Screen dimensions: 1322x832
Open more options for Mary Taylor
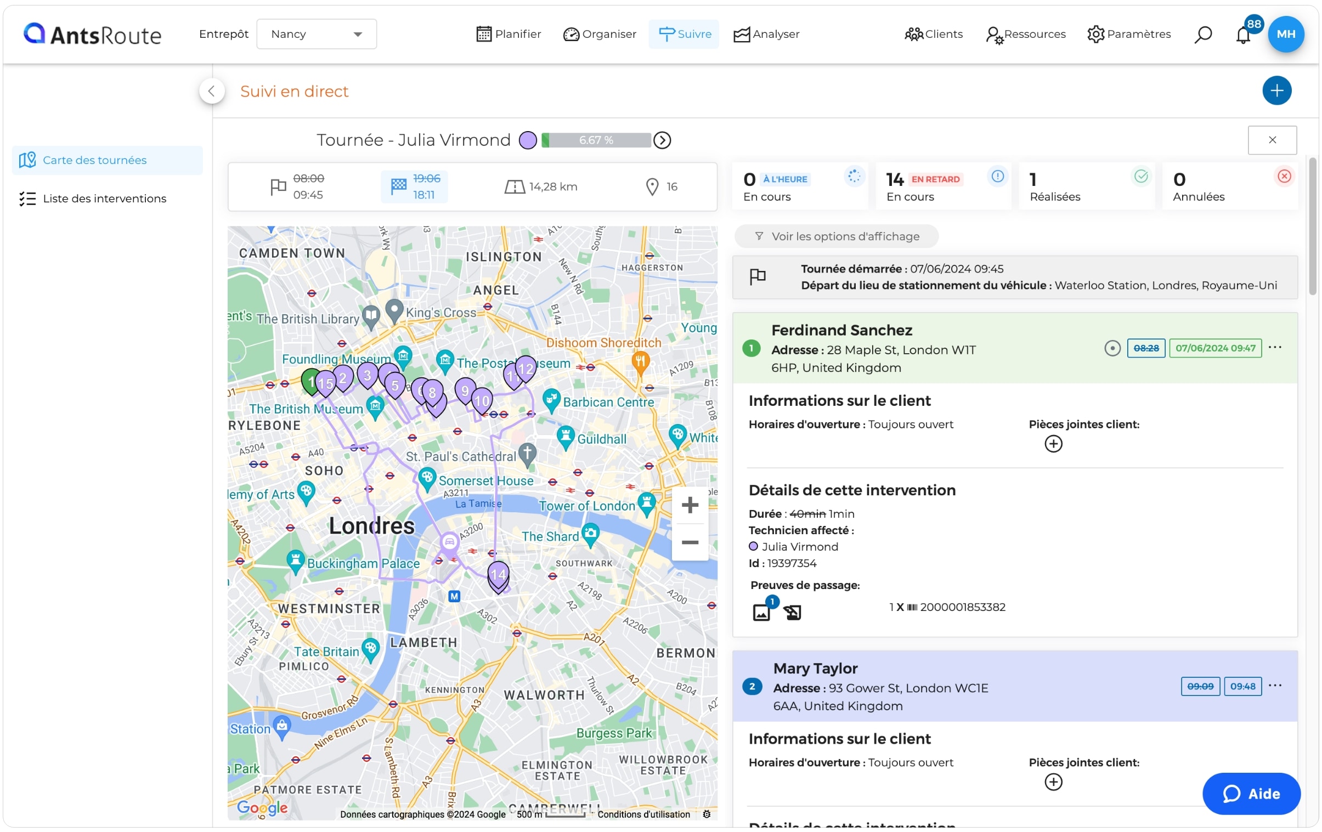click(1275, 686)
